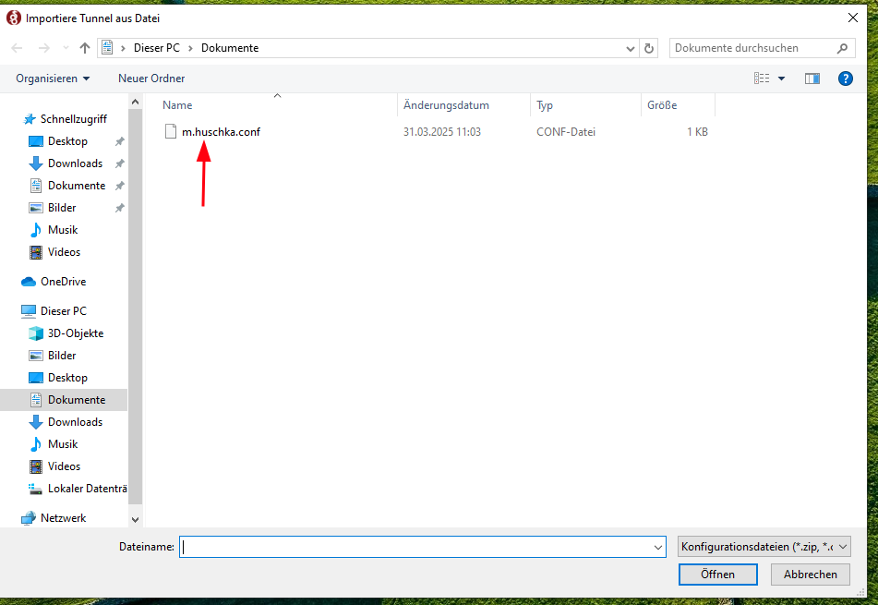
Task: Click the sidebar scroll down arrow
Action: [136, 520]
